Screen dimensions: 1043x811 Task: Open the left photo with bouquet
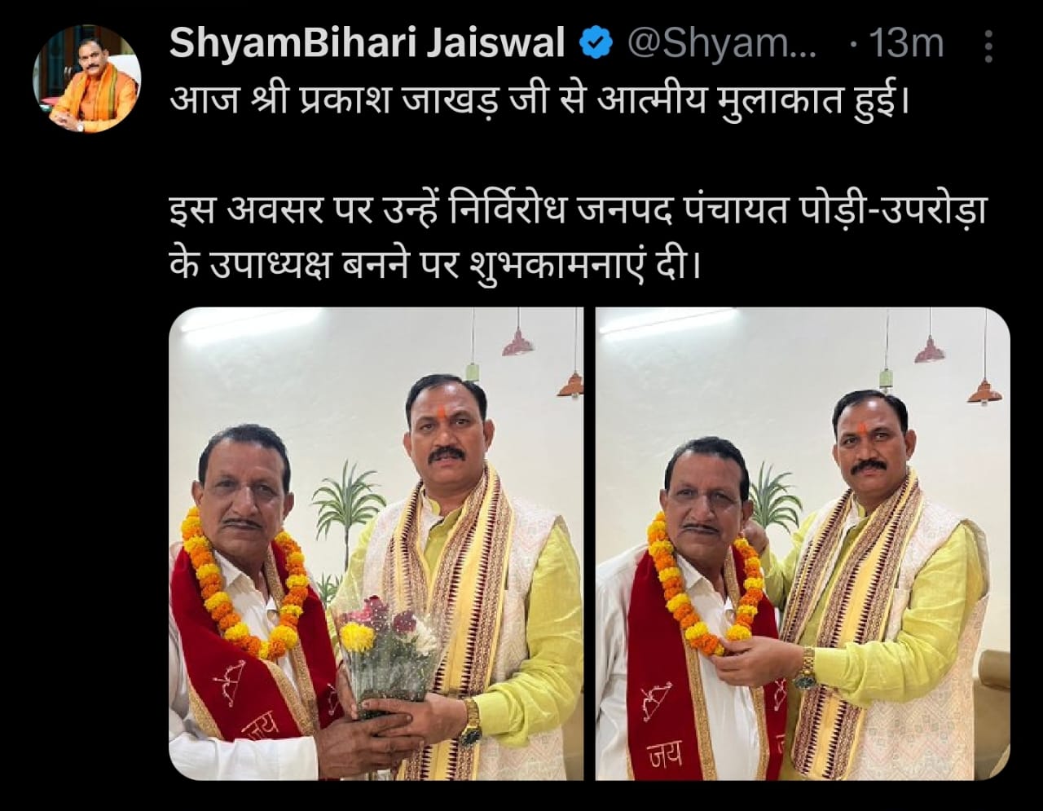pyautogui.click(x=376, y=544)
